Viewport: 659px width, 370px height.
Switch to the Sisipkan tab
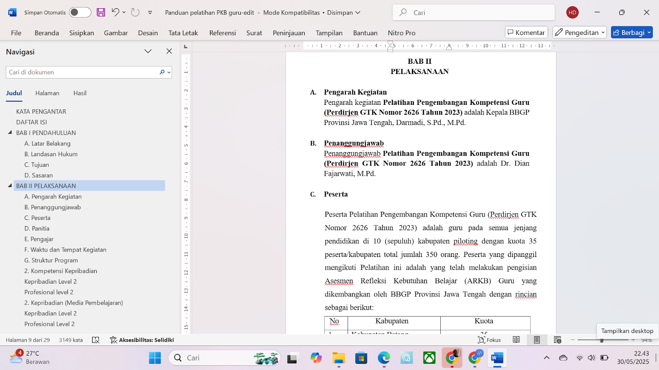click(82, 33)
